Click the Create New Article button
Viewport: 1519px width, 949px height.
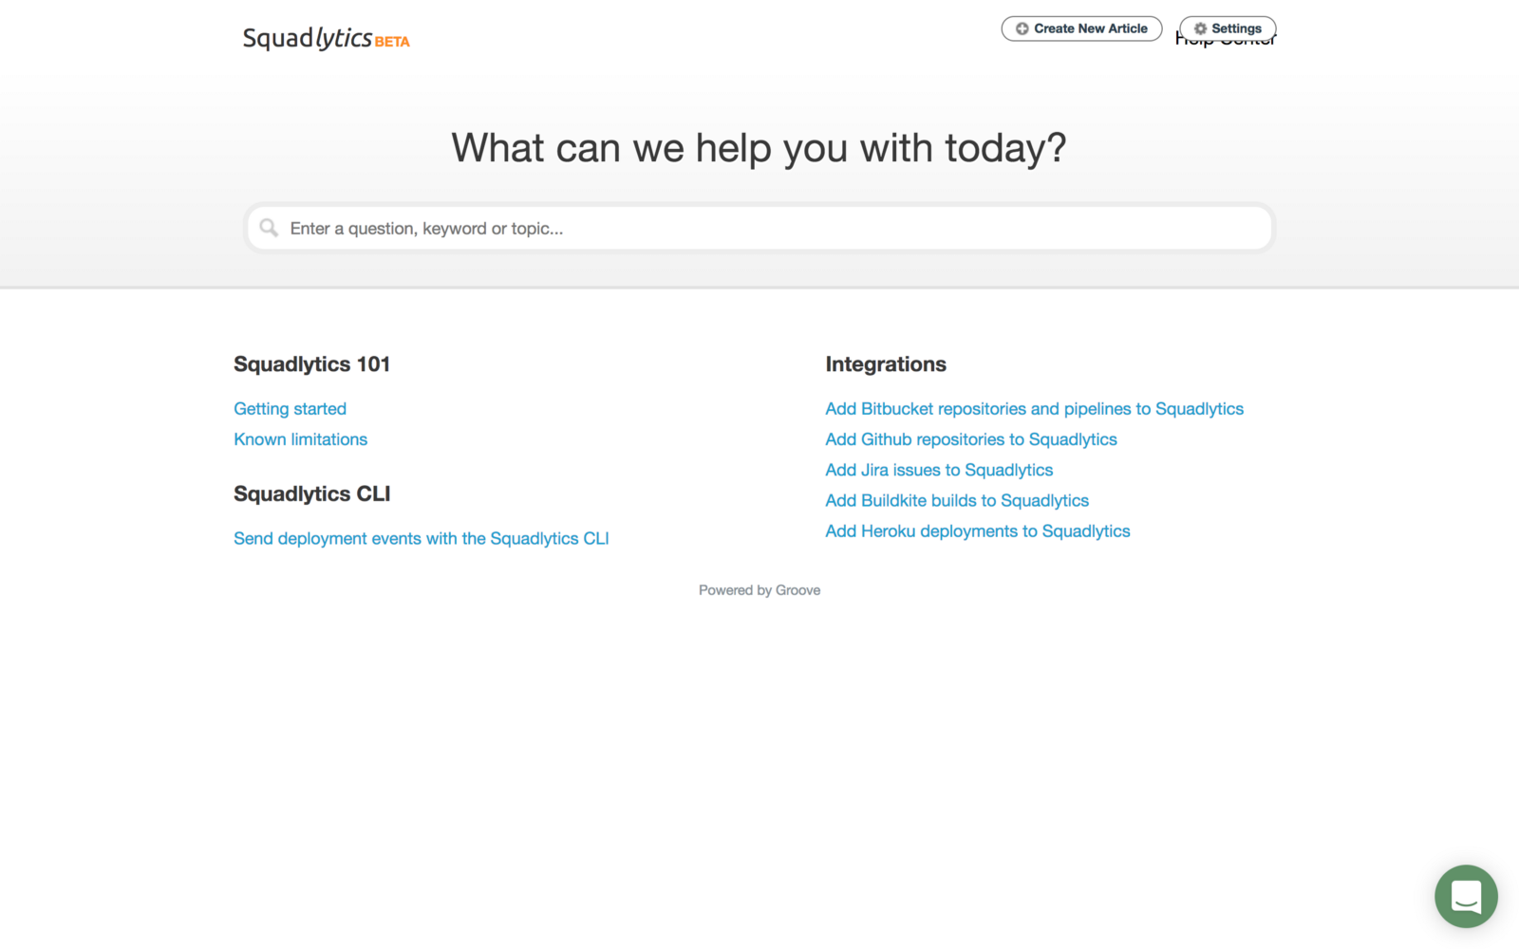pos(1081,28)
